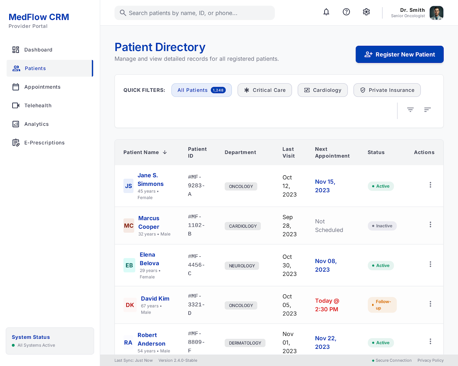Click Today @ 2:30 PM appointment
This screenshot has width=458, height=366.
327,305
